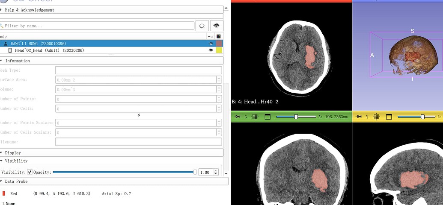Image resolution: width=443 pixels, height=205 pixels.
Task: Click the yellow color swatch of Head study
Action: (219, 50)
